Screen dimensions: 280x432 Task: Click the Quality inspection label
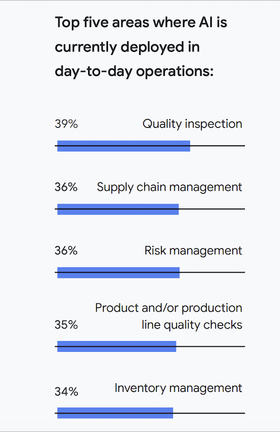tap(192, 124)
